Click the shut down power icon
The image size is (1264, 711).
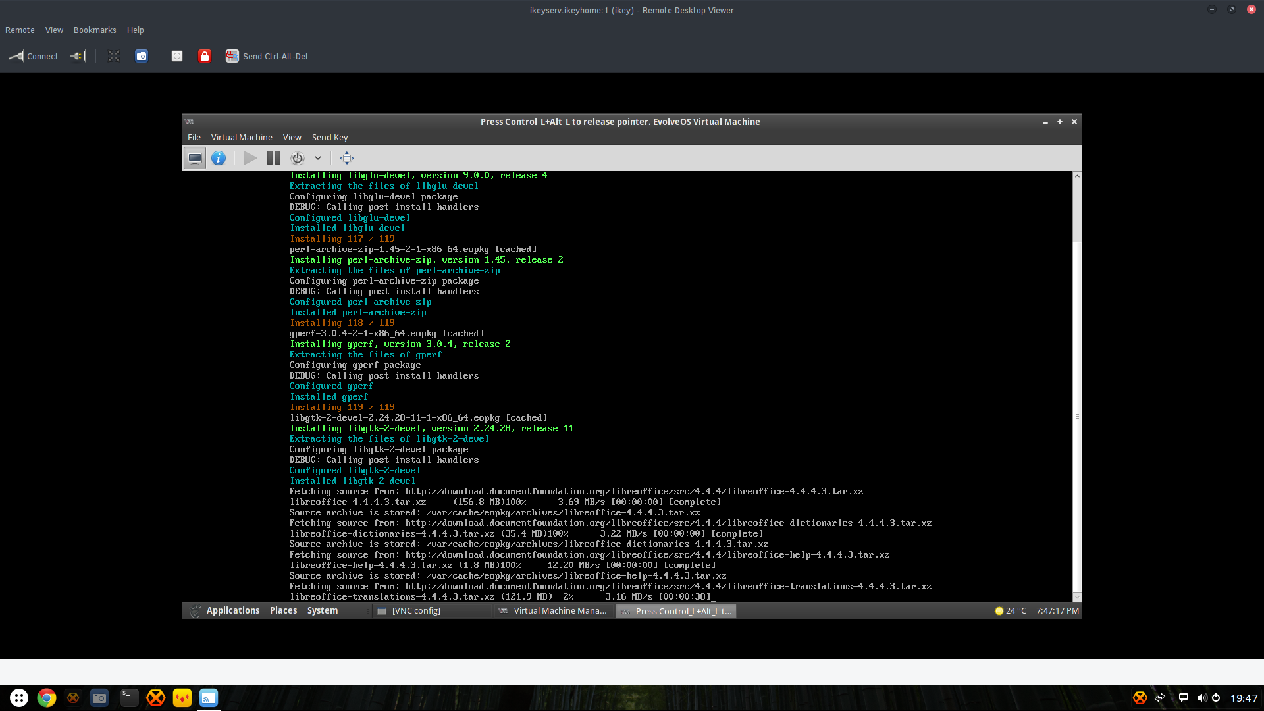298,158
